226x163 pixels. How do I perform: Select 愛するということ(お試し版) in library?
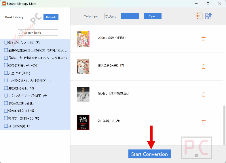click(35, 43)
